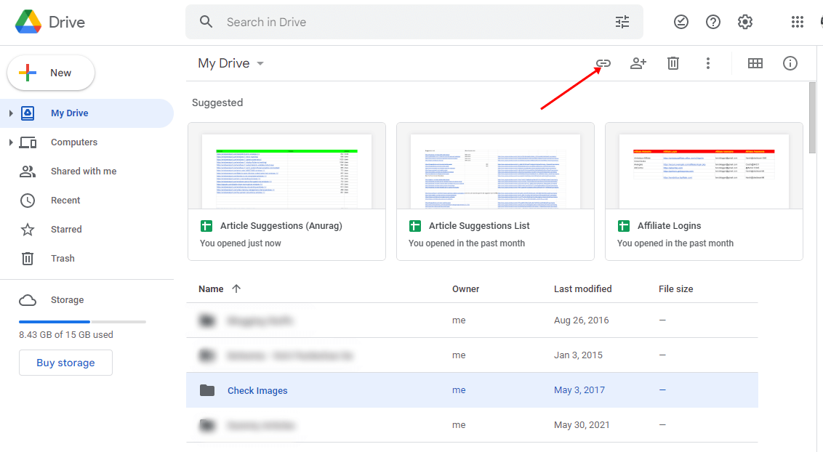Switch to grid layout view
The width and height of the screenshot is (823, 452).
click(755, 63)
